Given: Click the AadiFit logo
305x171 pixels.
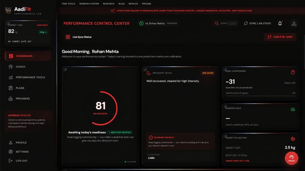Looking at the screenshot, I should click(23, 11).
